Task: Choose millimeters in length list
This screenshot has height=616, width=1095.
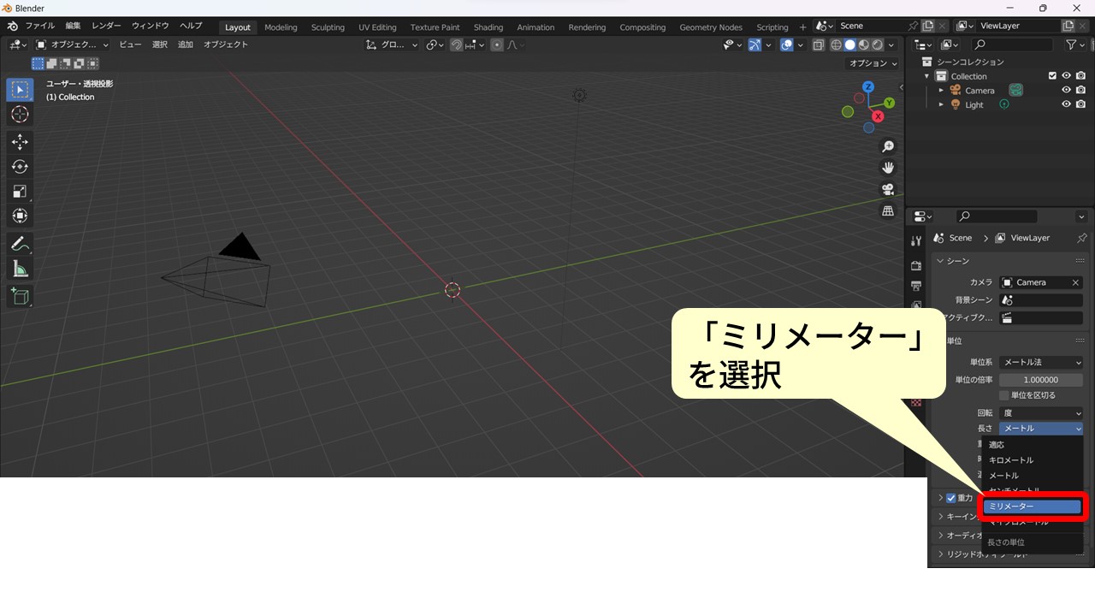Action: tap(1033, 506)
